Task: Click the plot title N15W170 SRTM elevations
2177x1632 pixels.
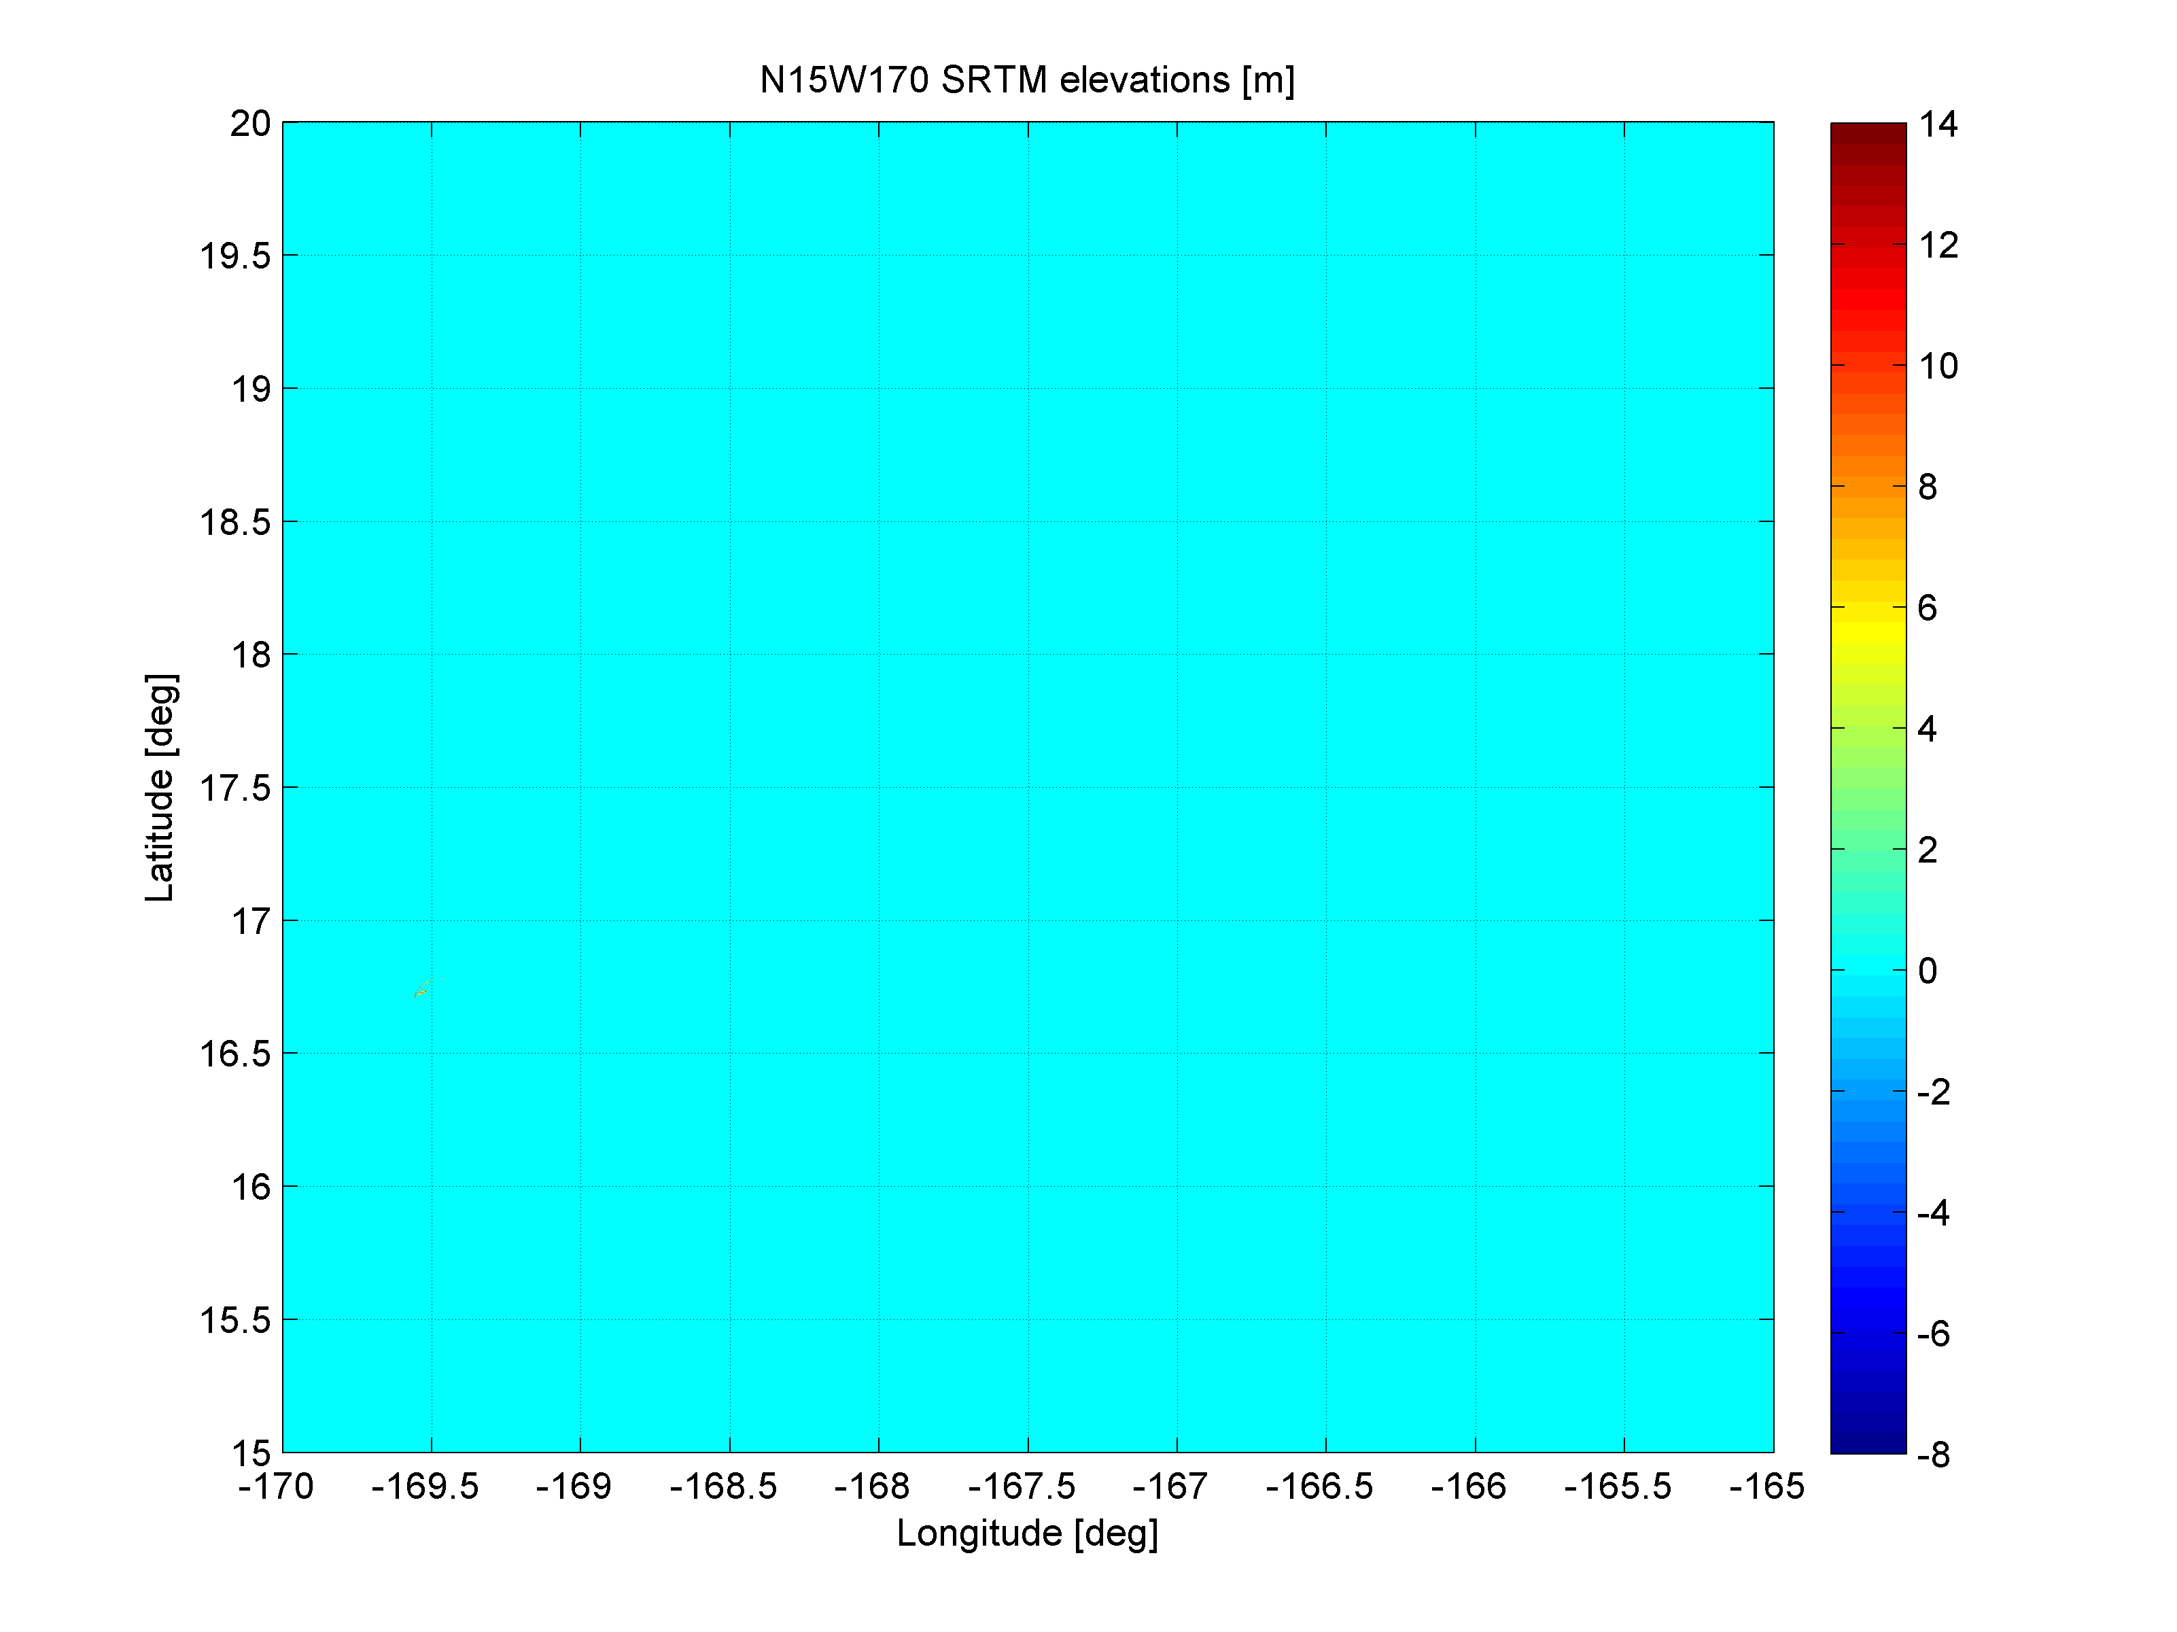Action: click(x=1026, y=80)
